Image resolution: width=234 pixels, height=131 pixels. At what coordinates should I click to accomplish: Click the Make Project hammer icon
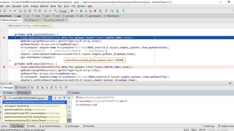click(56, 11)
